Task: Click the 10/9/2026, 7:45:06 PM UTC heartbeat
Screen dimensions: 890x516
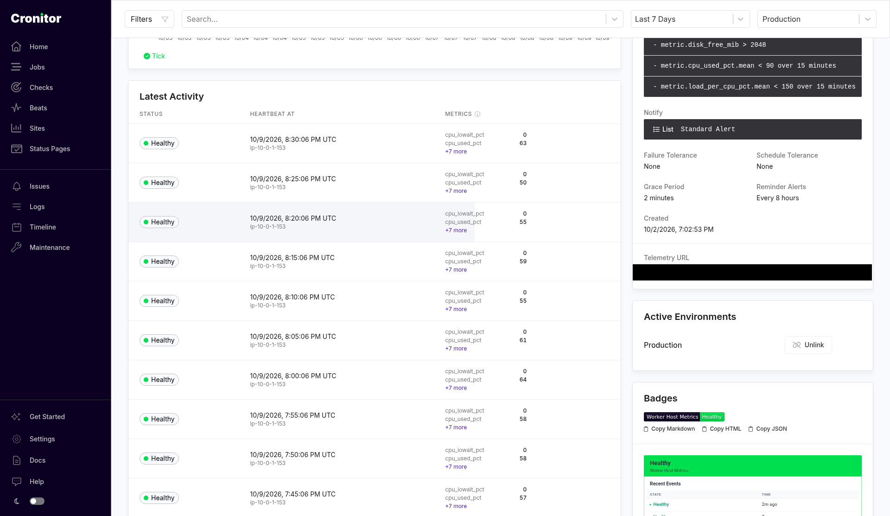Action: pyautogui.click(x=292, y=494)
